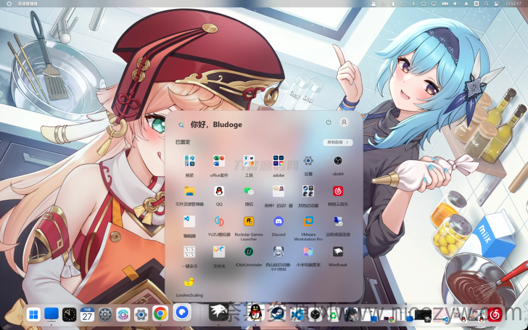
Task: Open the user account button
Action: click(x=344, y=122)
